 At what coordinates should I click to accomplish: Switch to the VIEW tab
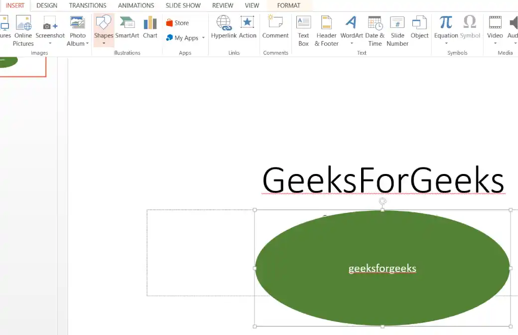(252, 5)
